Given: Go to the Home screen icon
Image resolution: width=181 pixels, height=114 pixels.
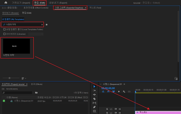Looking at the screenshot, I should (6, 3).
